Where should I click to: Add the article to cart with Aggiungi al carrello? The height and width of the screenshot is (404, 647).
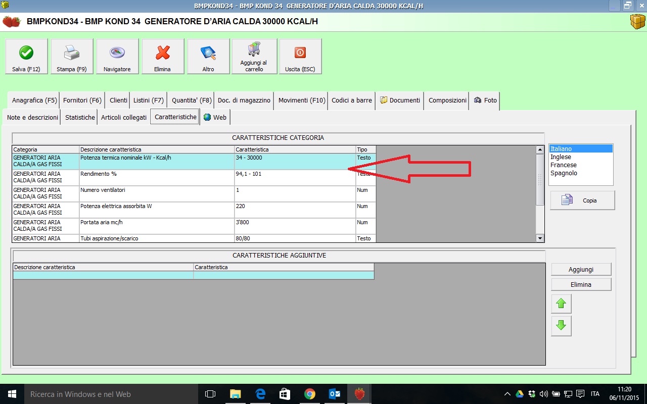click(254, 57)
